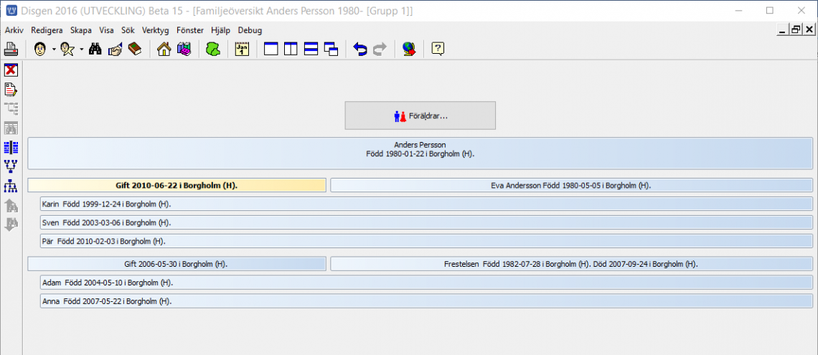
Task: Select the Anders Persson person box
Action: [x=420, y=153]
